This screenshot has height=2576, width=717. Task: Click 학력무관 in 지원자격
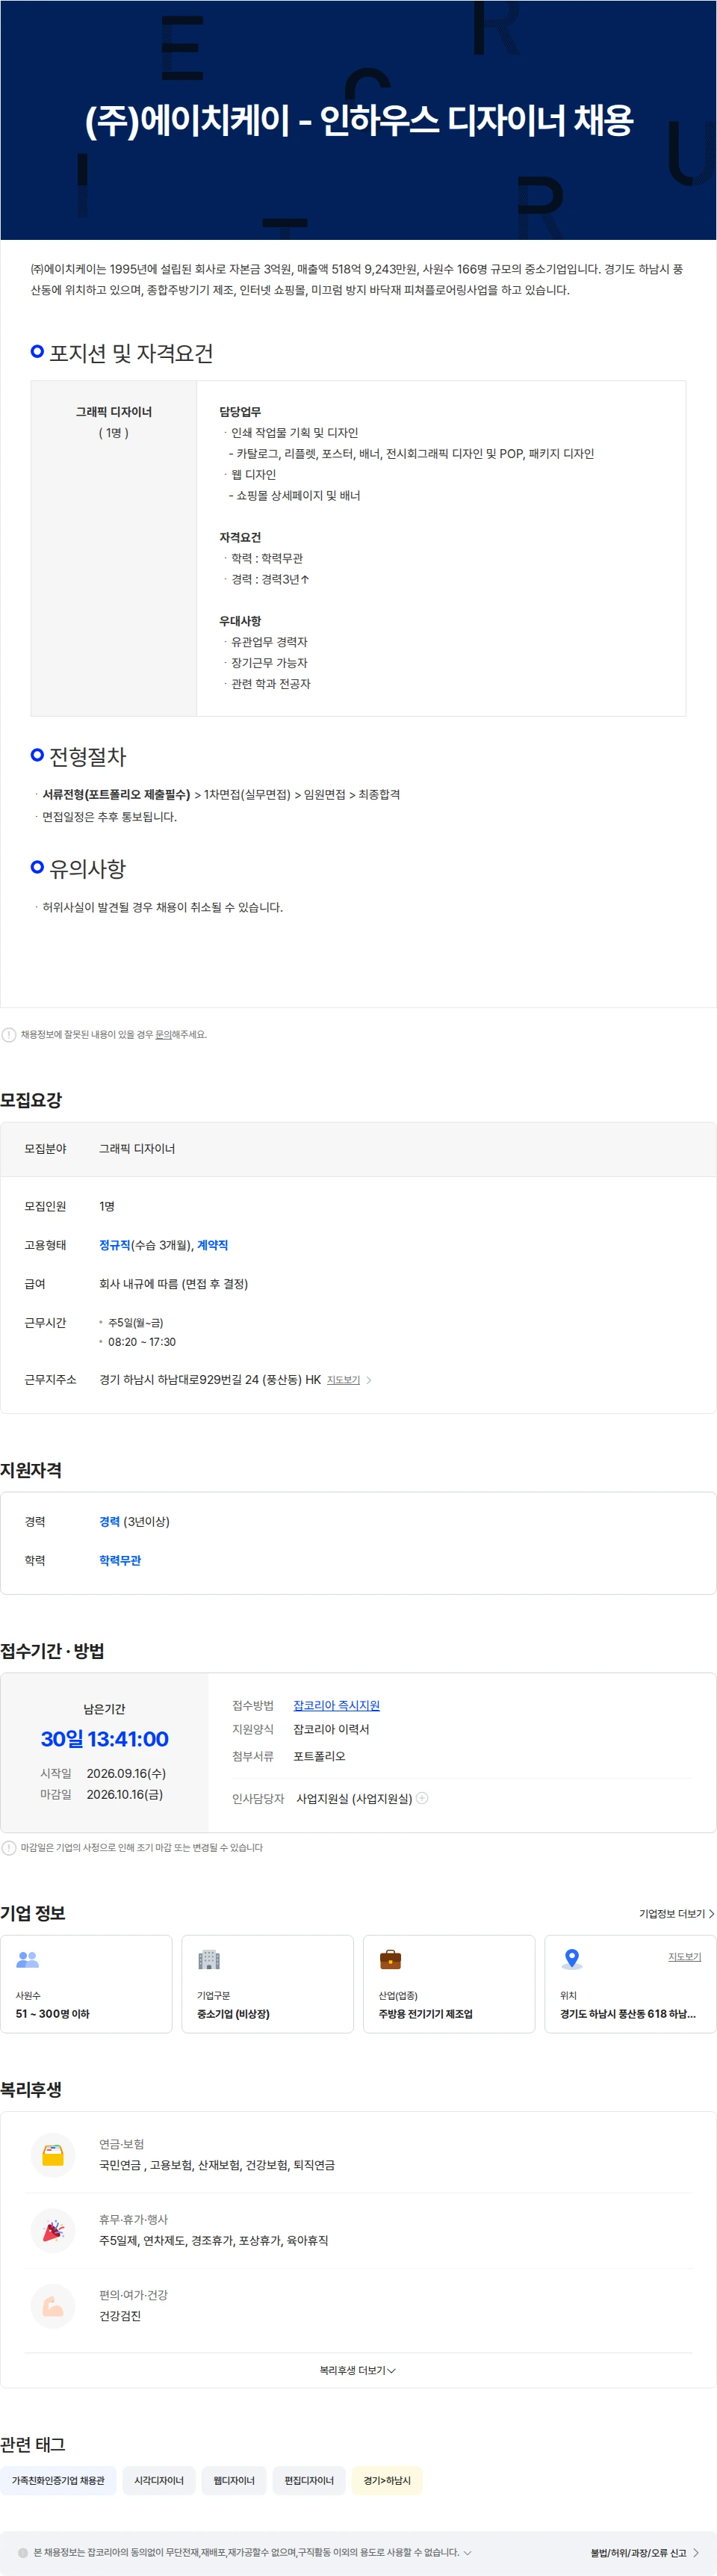coord(120,1560)
